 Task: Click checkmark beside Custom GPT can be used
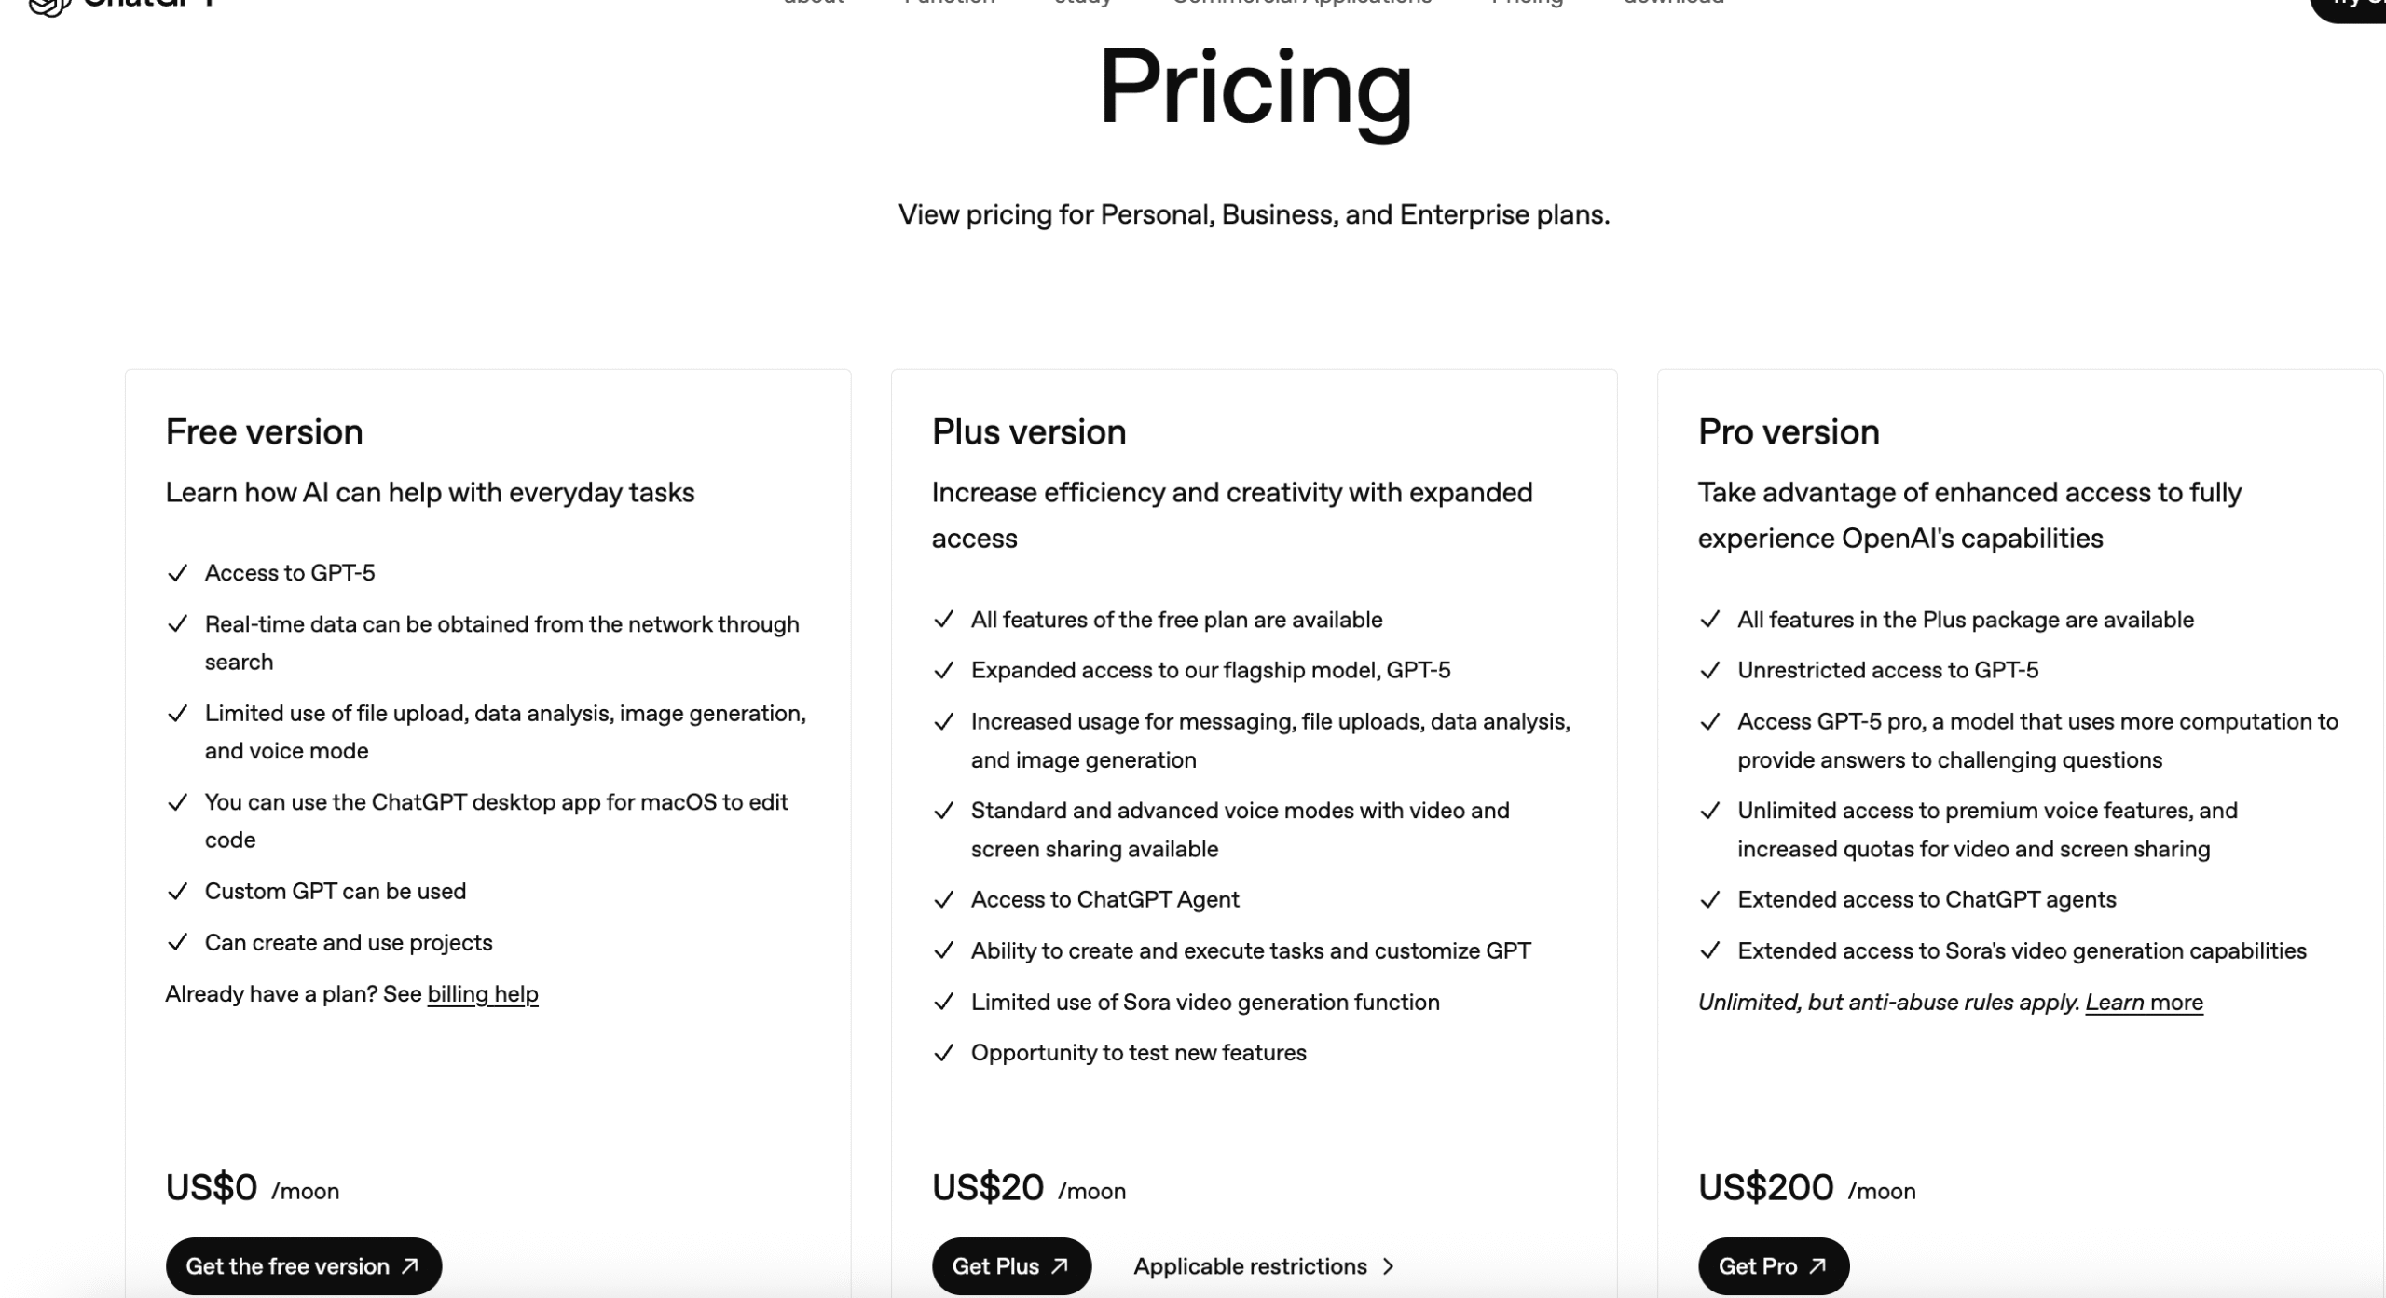tap(177, 891)
